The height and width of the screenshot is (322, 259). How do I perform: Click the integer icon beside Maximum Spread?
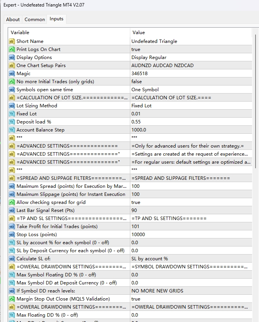tap(12, 186)
